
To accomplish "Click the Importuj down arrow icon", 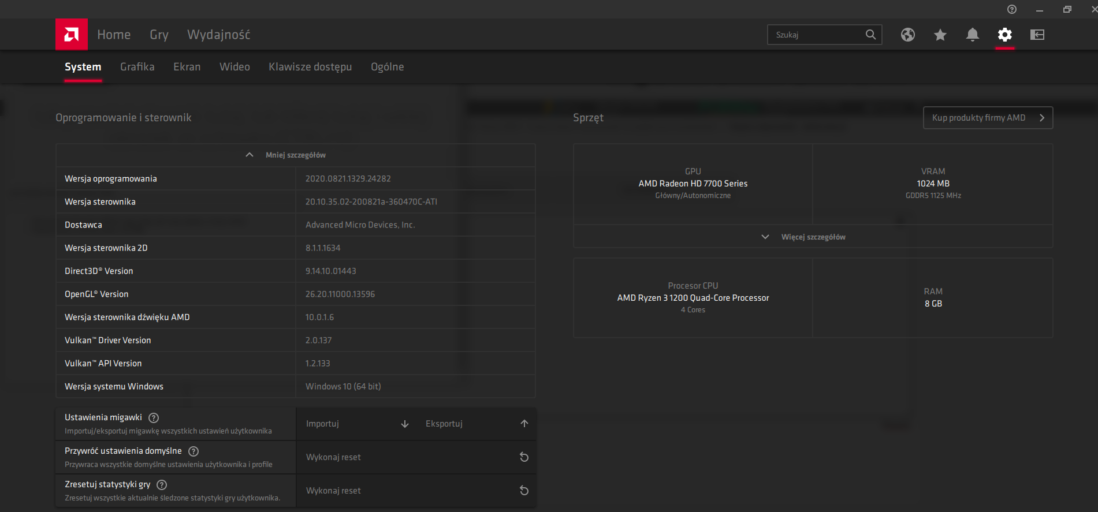I will tap(405, 424).
